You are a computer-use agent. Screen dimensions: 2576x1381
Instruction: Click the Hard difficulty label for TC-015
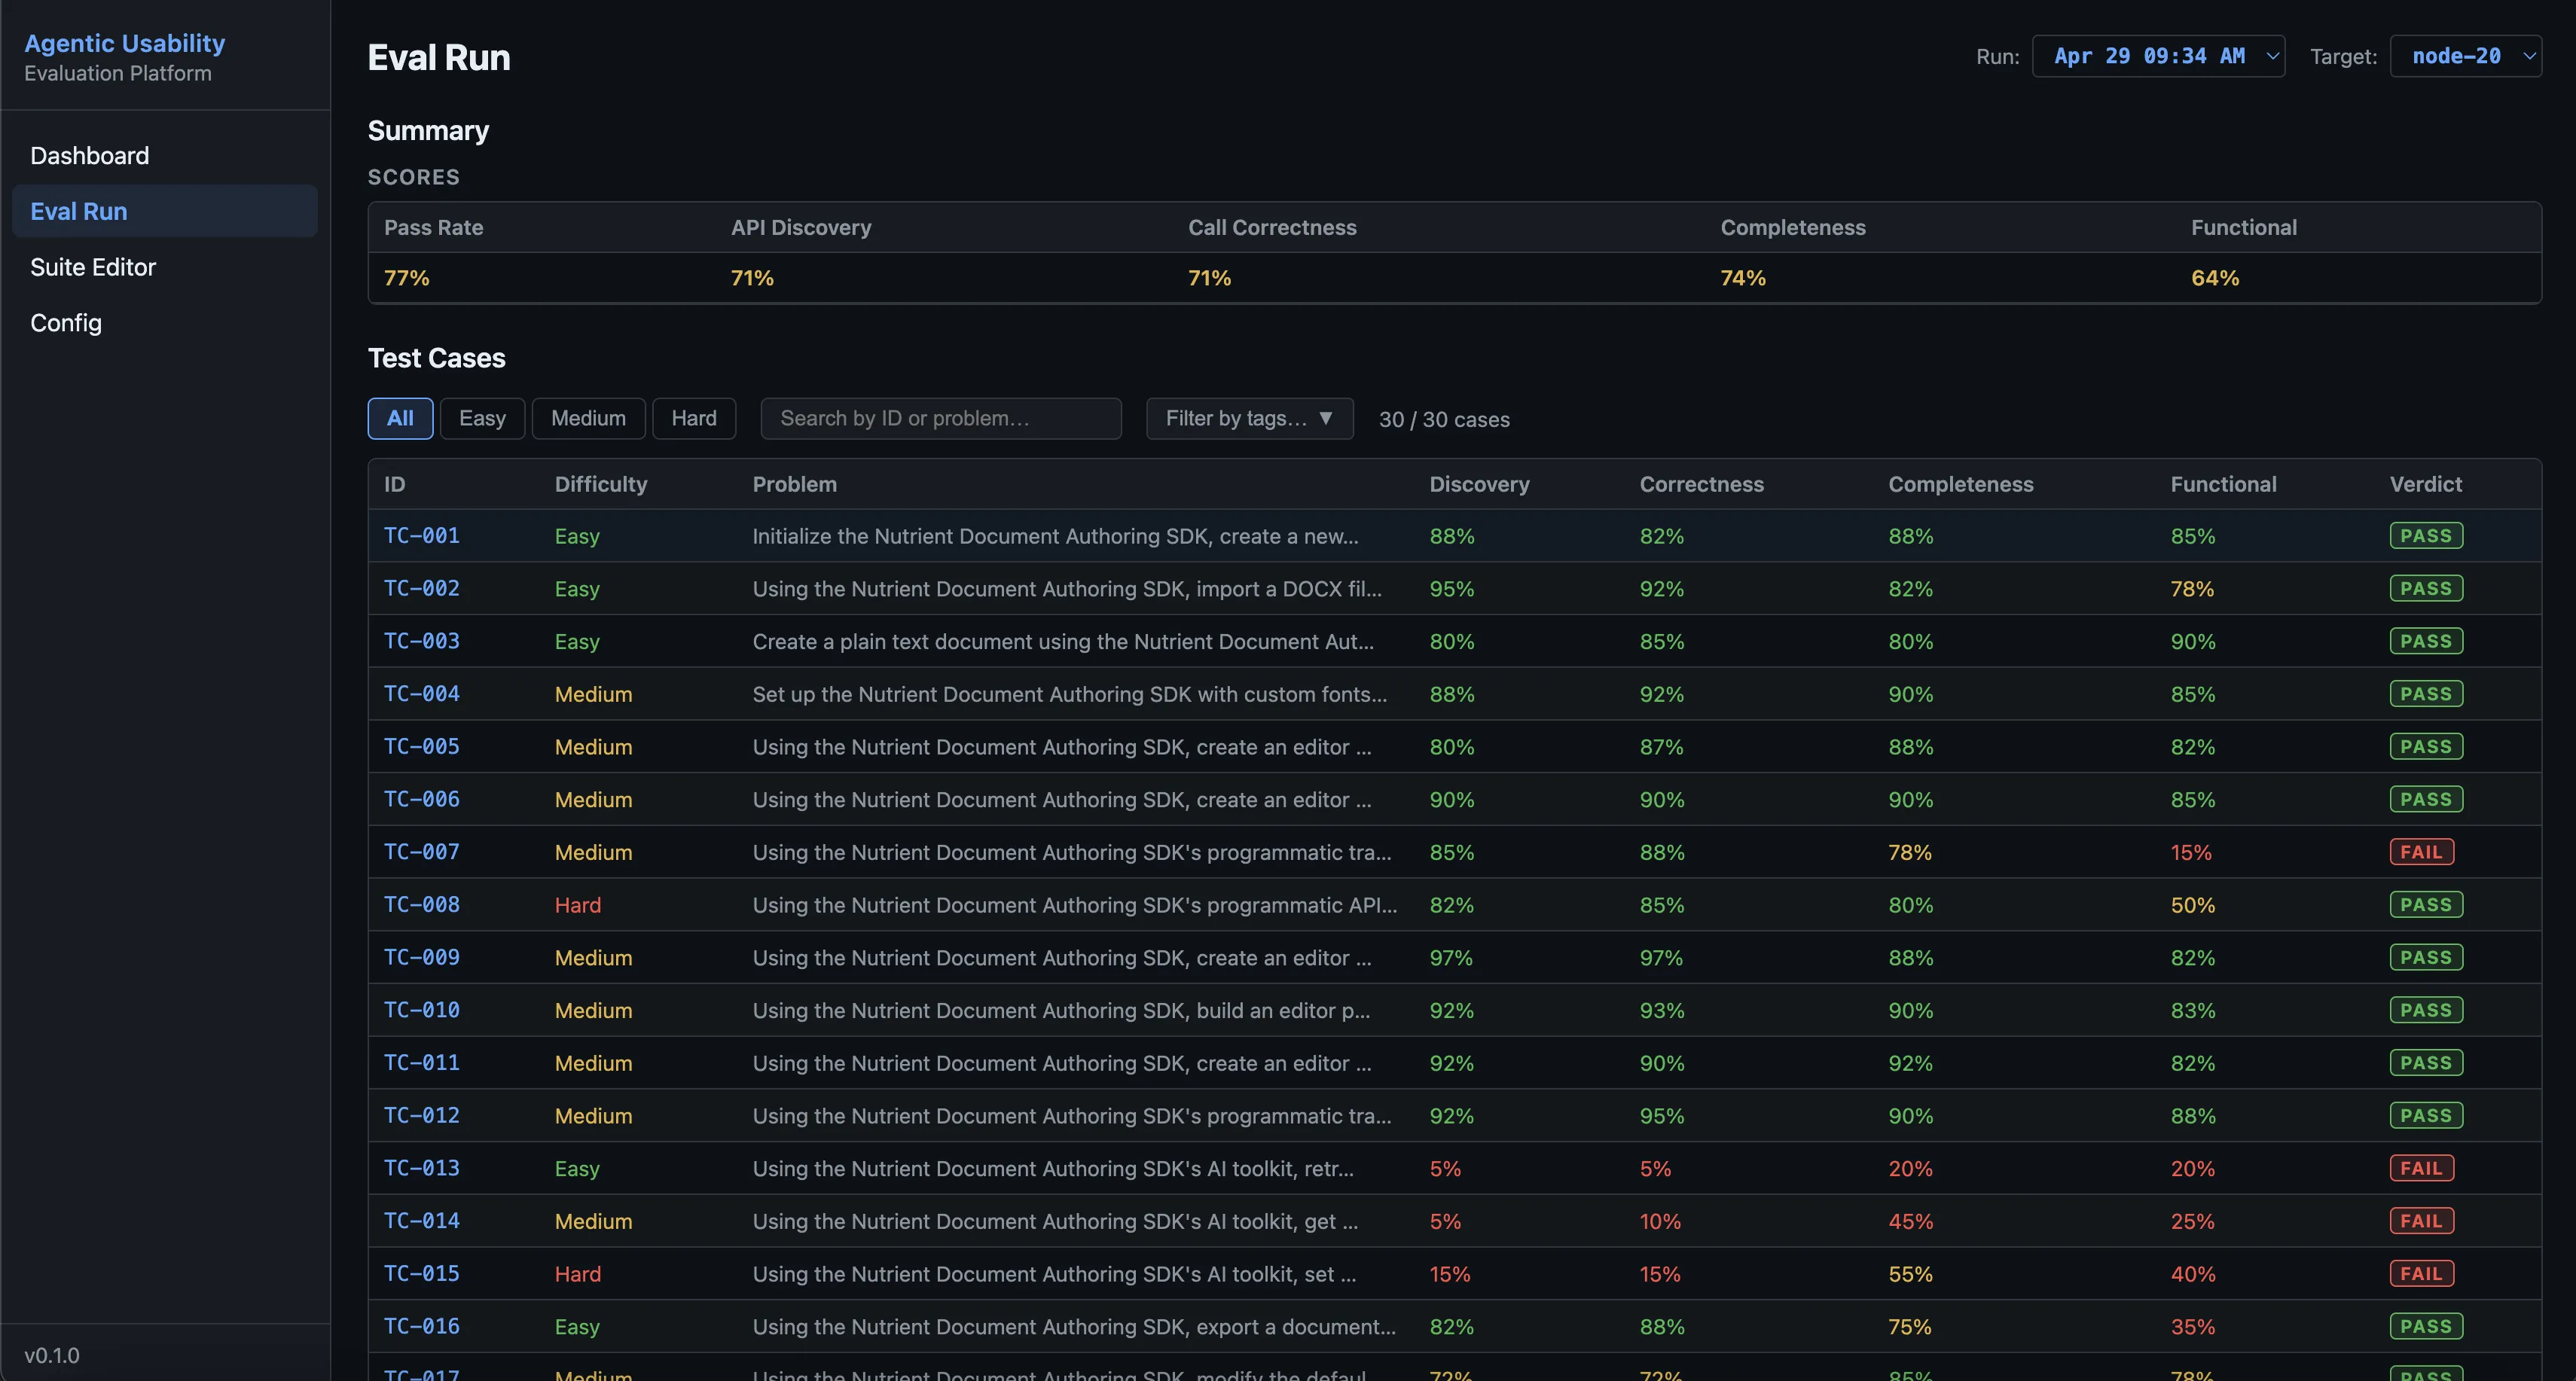[578, 1274]
